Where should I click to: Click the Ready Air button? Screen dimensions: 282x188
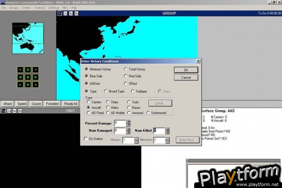click(70, 104)
